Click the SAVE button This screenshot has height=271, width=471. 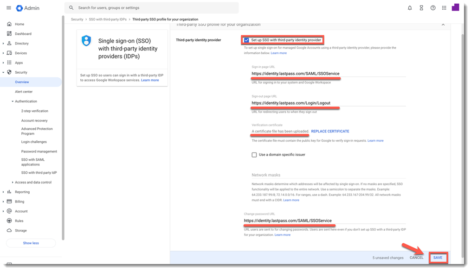click(x=438, y=258)
